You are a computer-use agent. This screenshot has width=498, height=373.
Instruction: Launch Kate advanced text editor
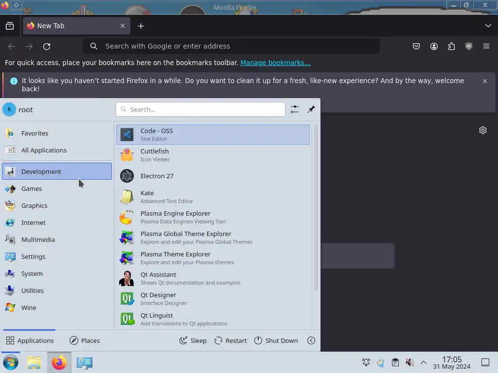coord(213,197)
